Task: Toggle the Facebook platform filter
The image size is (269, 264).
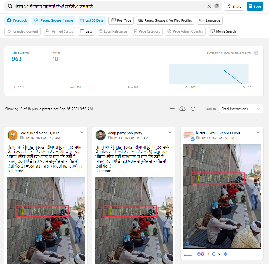Action: point(17,20)
